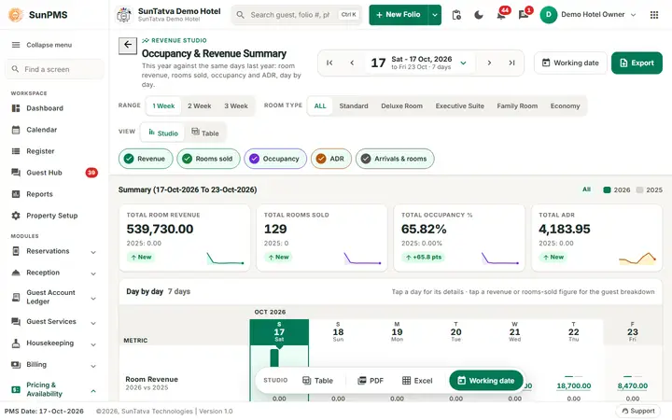Open the Dashboard screen
672x420 pixels.
pyautogui.click(x=45, y=108)
